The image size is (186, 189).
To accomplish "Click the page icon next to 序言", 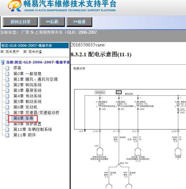I will tap(7, 68).
